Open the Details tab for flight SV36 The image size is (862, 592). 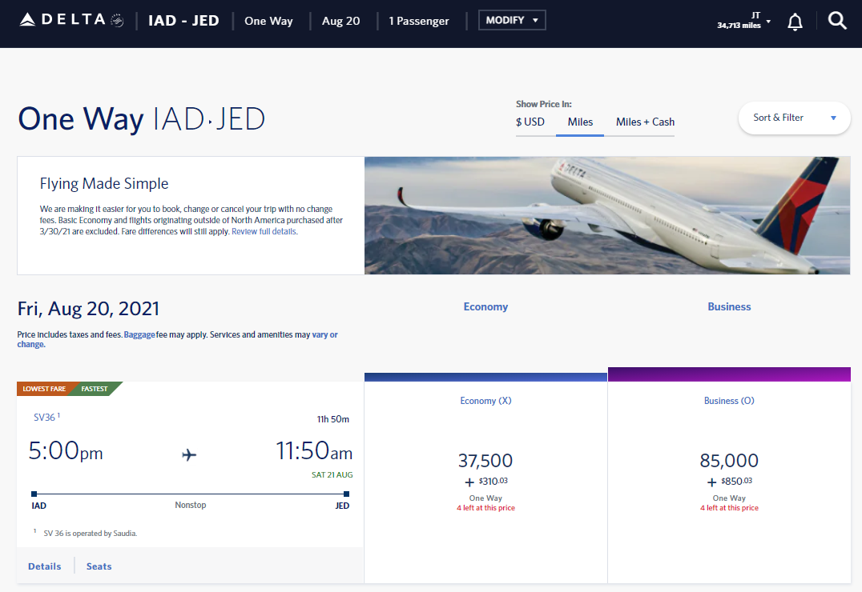coord(44,566)
